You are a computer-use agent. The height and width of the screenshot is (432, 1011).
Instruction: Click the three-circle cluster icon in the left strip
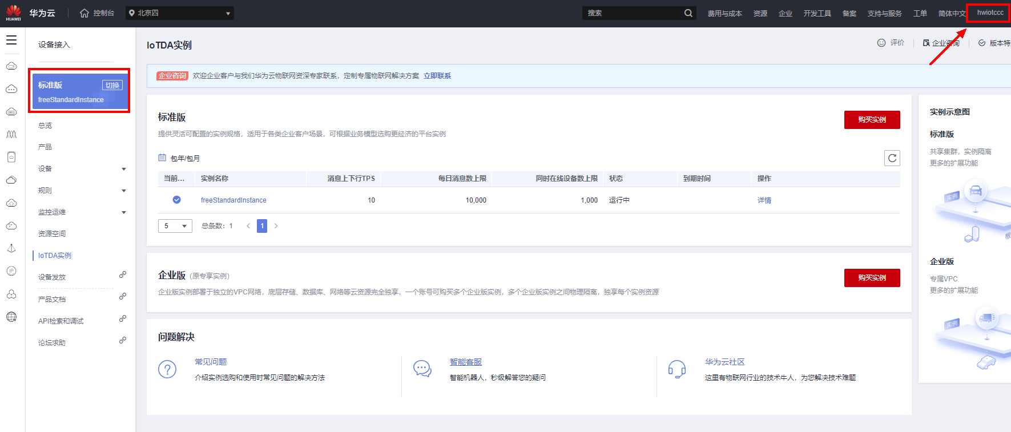(11, 294)
